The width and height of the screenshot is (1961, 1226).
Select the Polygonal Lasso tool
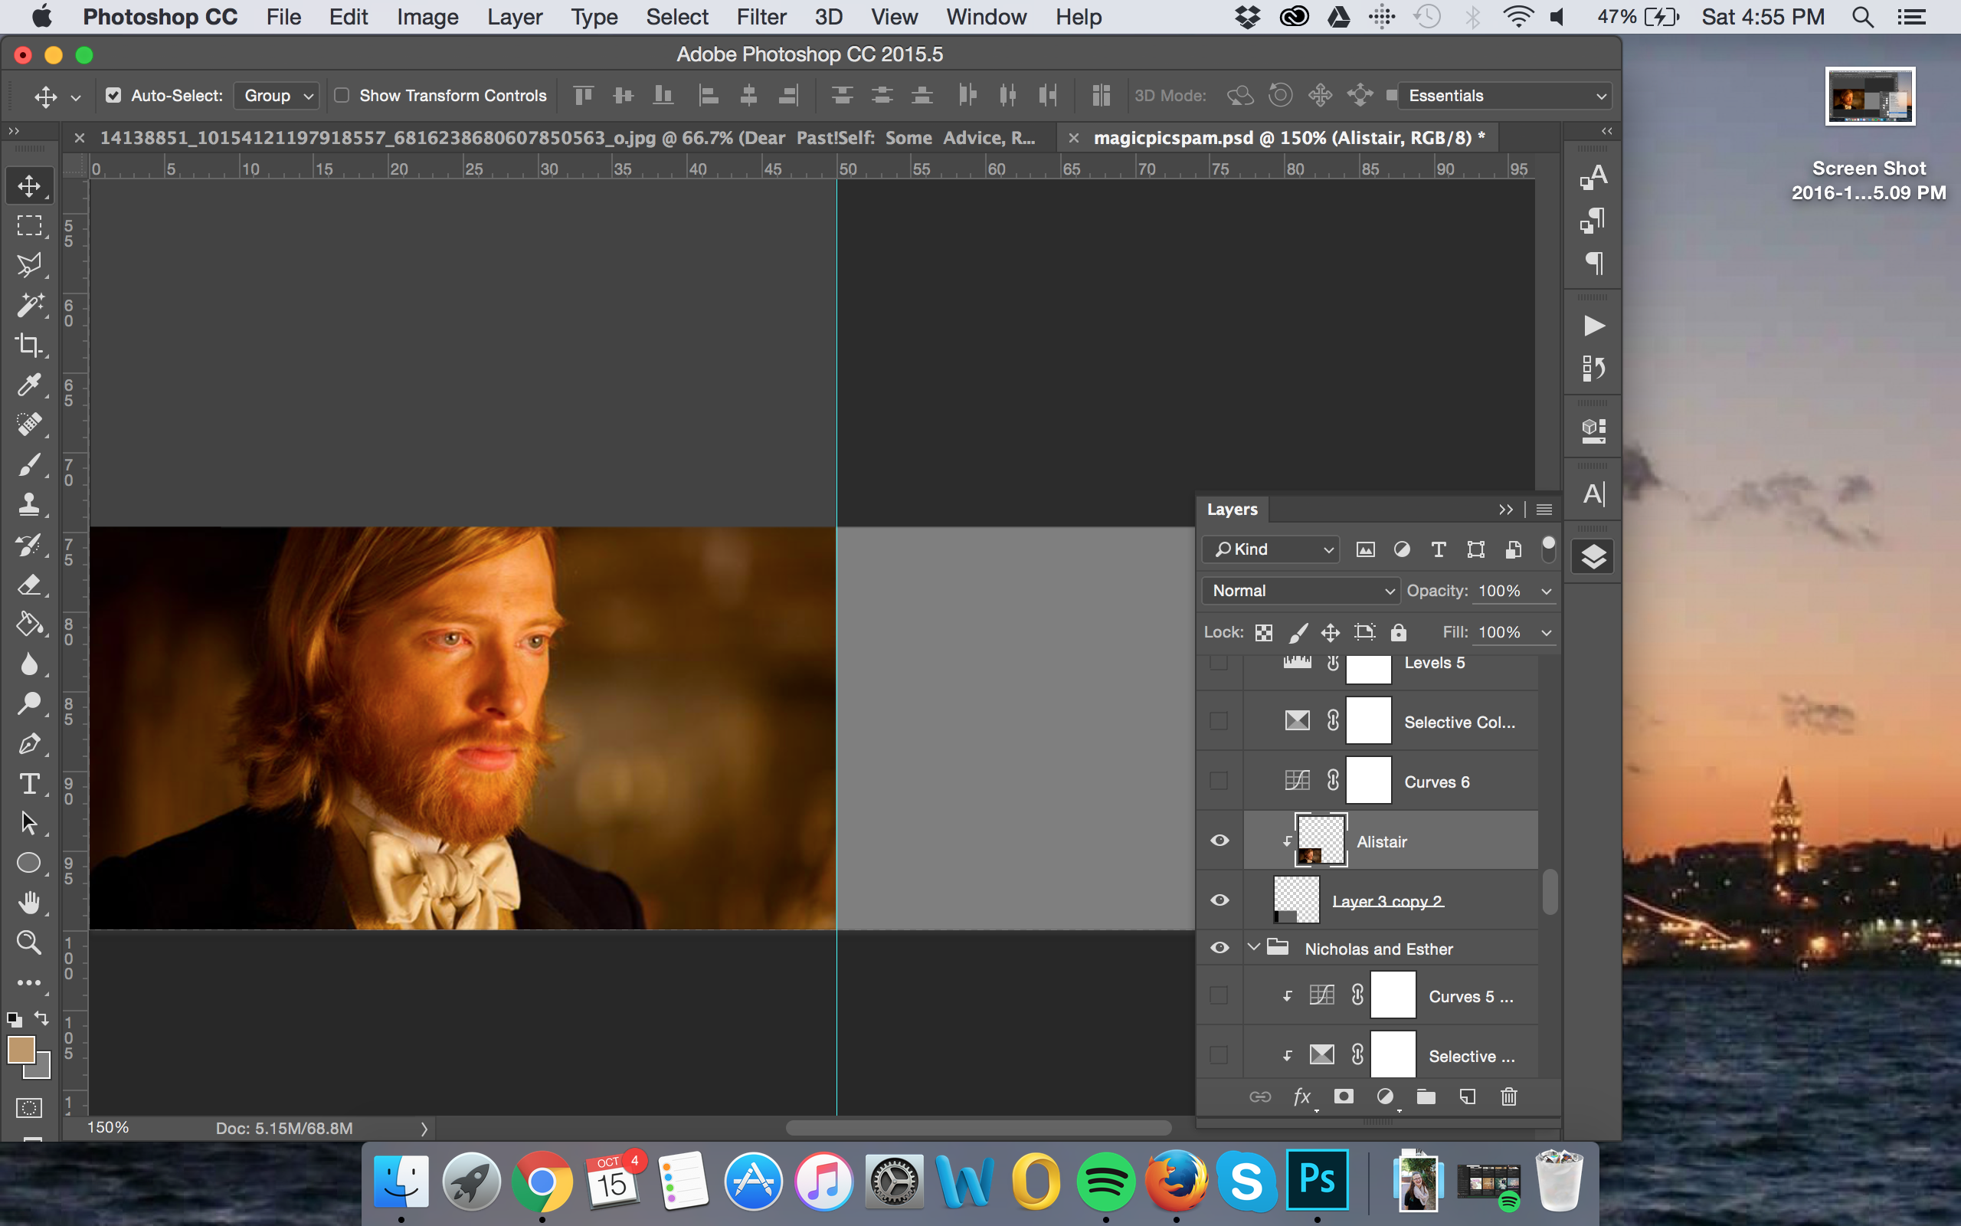tap(29, 265)
